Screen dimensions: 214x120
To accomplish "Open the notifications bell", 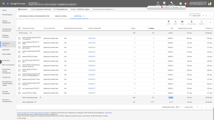I will 186,4.
